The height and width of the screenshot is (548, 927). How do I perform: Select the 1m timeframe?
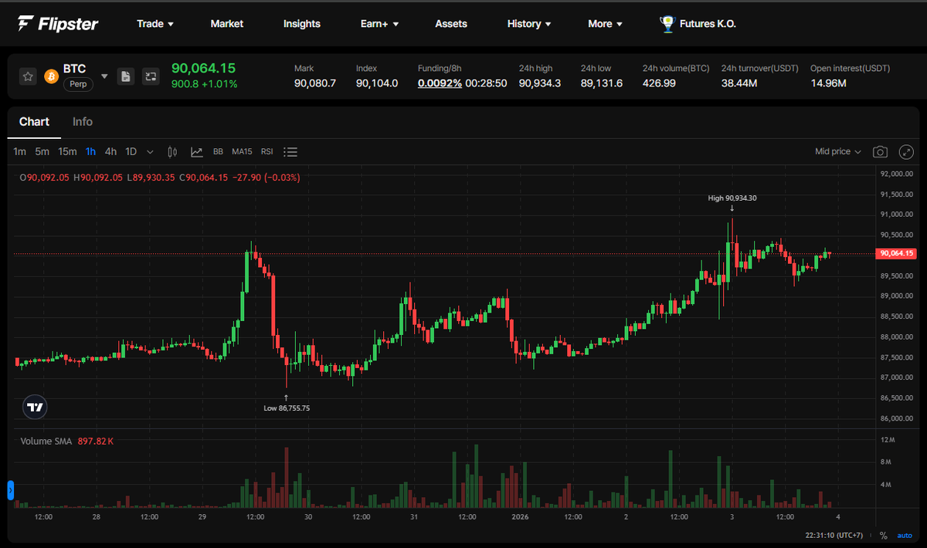20,152
